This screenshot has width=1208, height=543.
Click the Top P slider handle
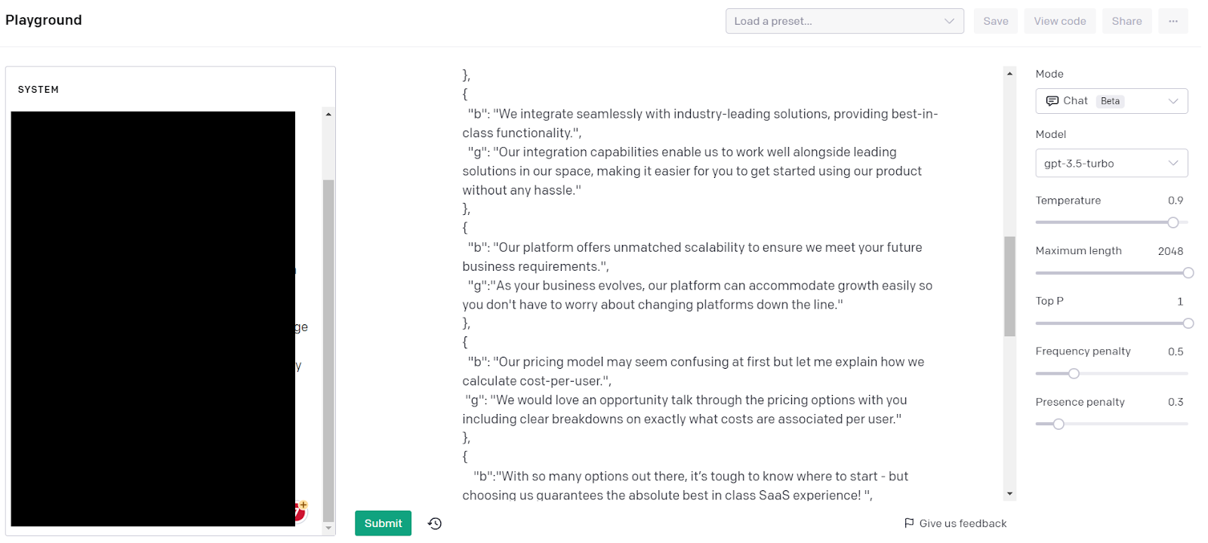1189,323
